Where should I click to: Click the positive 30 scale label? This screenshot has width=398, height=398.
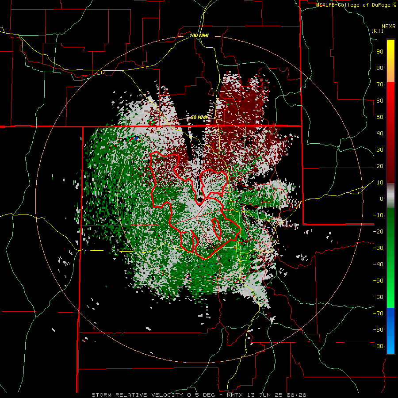[380, 150]
